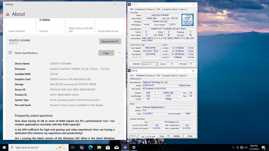Click the Close button at the bottom of CPU-Z

(190, 136)
